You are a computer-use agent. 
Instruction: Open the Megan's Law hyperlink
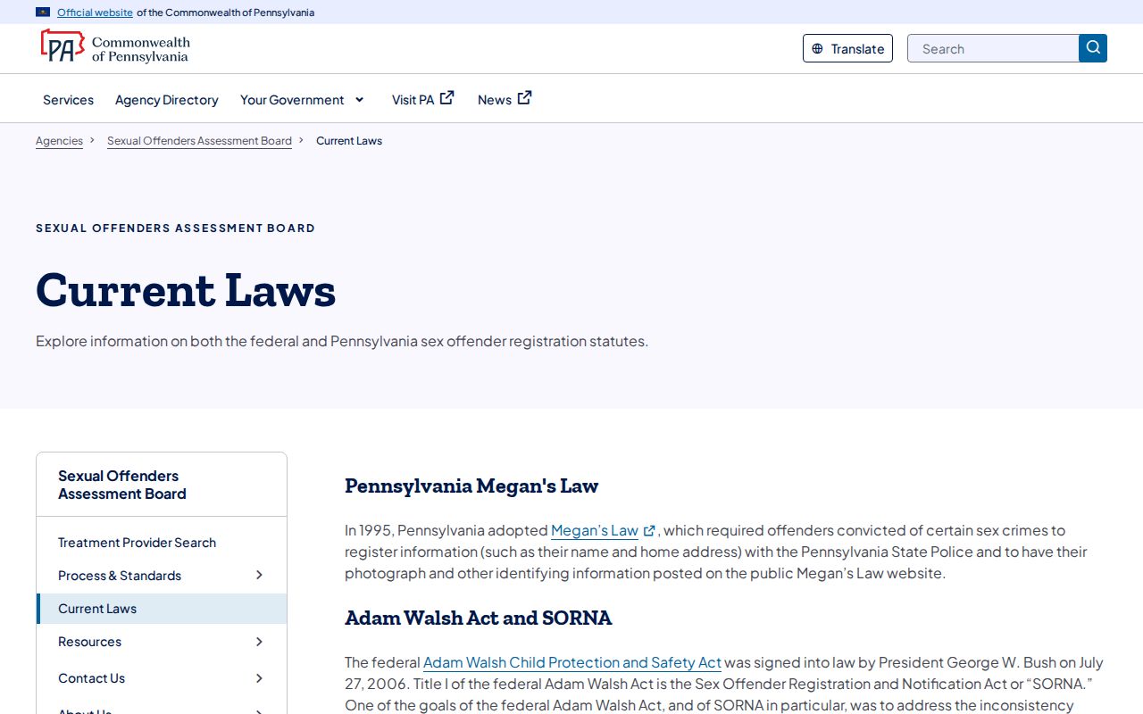click(595, 530)
